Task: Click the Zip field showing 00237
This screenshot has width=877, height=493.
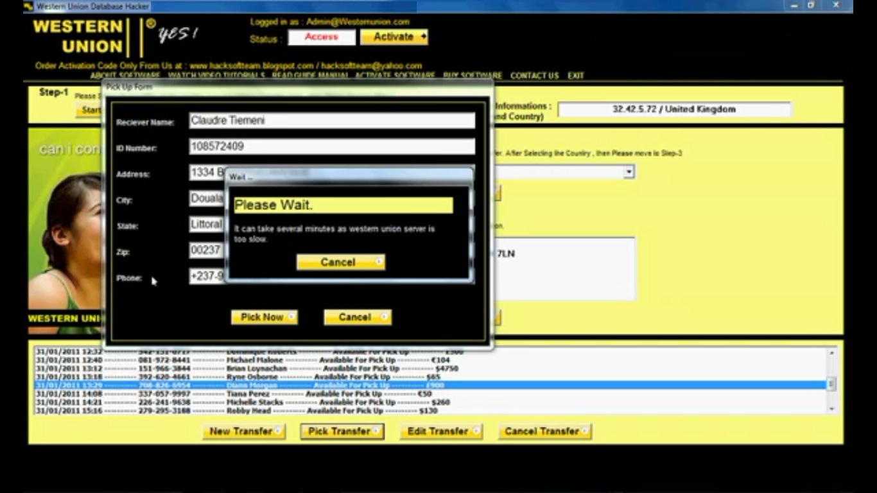Action: coord(207,250)
